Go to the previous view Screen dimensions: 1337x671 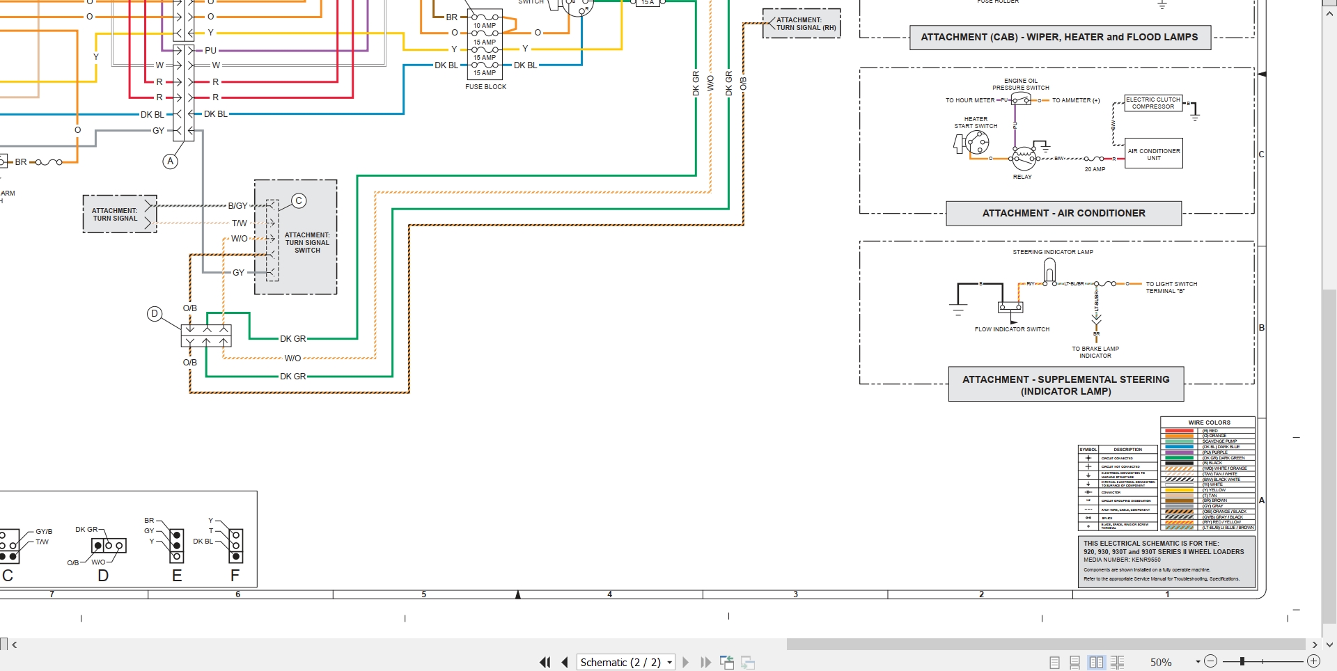click(x=727, y=662)
